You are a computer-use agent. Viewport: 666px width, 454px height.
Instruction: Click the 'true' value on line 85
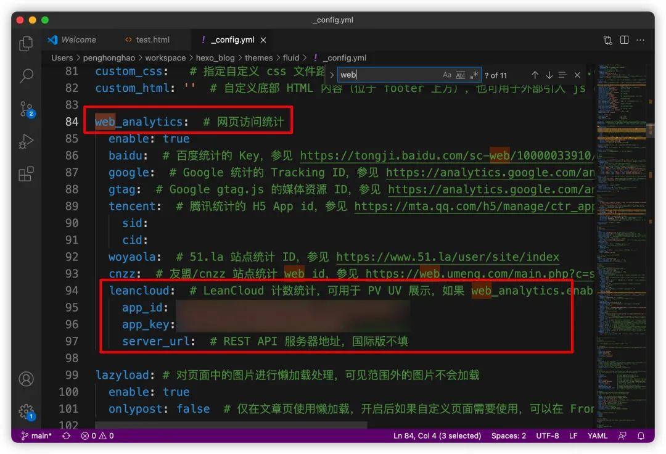(176, 139)
